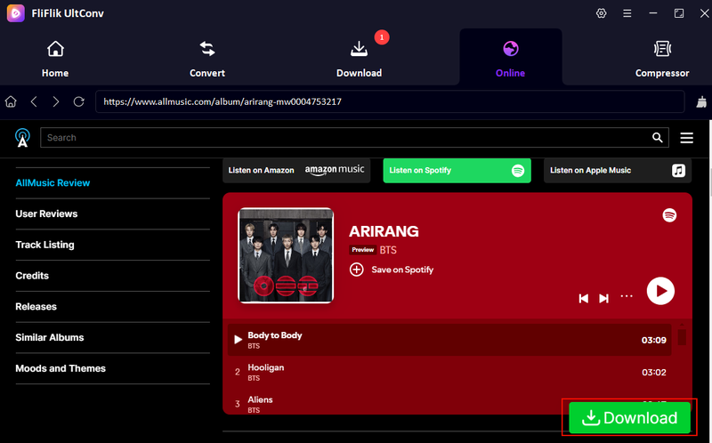Viewport: 712px width, 443px height.
Task: Skip to next track
Action: click(x=603, y=298)
